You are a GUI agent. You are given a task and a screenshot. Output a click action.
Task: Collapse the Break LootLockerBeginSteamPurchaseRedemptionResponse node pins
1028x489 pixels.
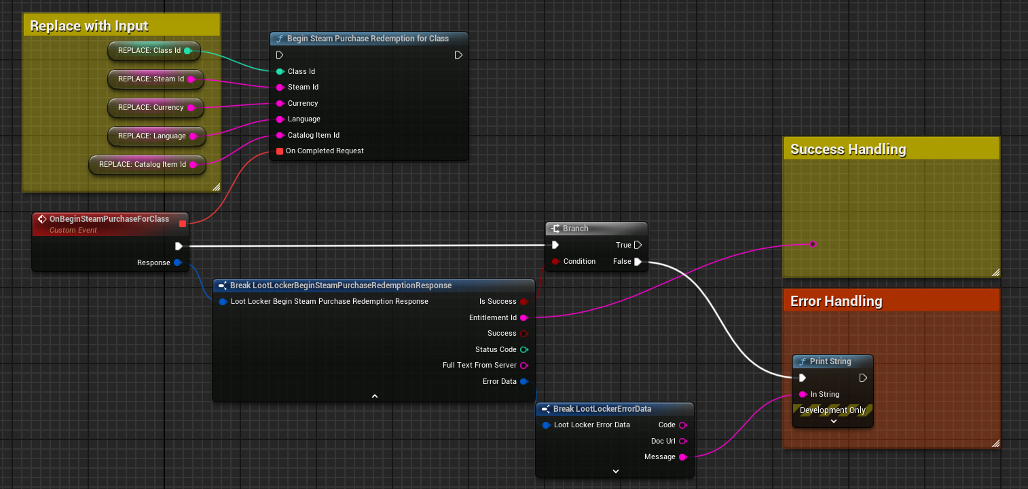point(374,396)
